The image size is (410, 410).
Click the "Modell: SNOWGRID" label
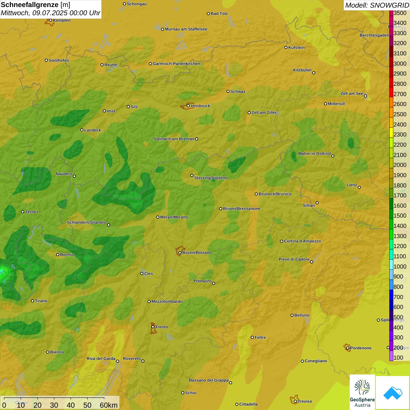[377, 5]
